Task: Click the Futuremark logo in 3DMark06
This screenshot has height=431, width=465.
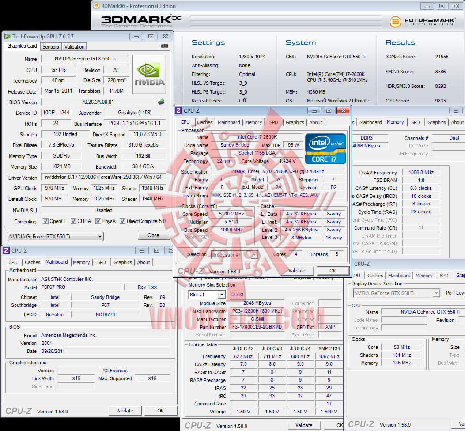Action: (x=422, y=22)
